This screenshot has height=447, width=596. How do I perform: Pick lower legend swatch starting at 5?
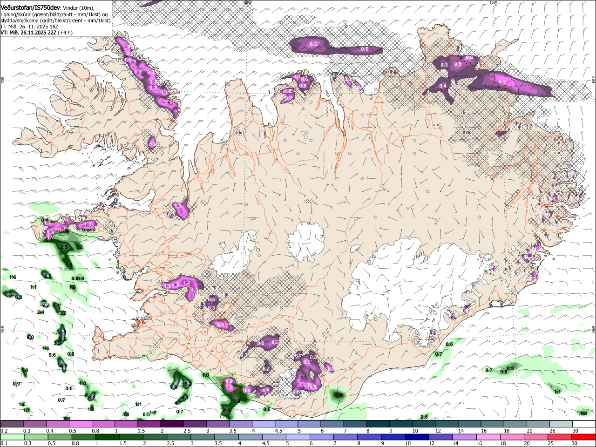(298, 437)
